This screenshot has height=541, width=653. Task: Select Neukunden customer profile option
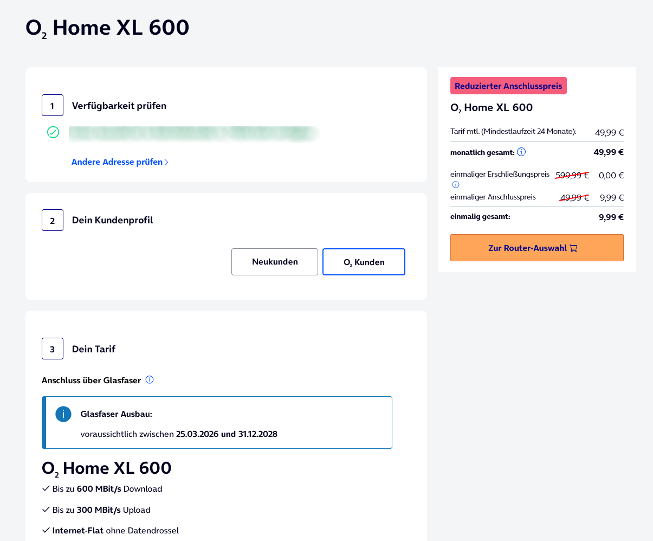pos(275,262)
